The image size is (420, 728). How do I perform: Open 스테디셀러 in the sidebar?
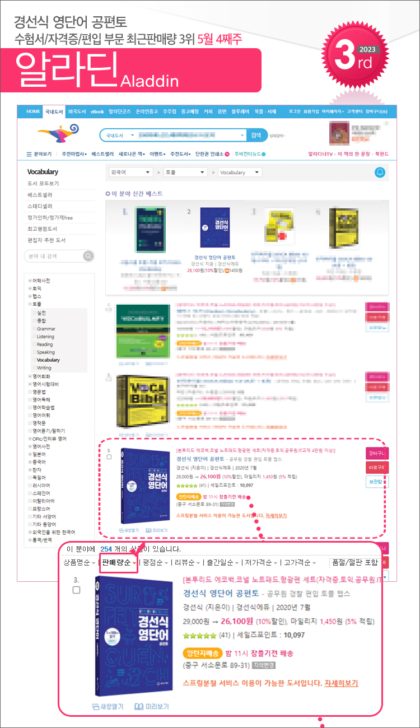[x=40, y=206]
